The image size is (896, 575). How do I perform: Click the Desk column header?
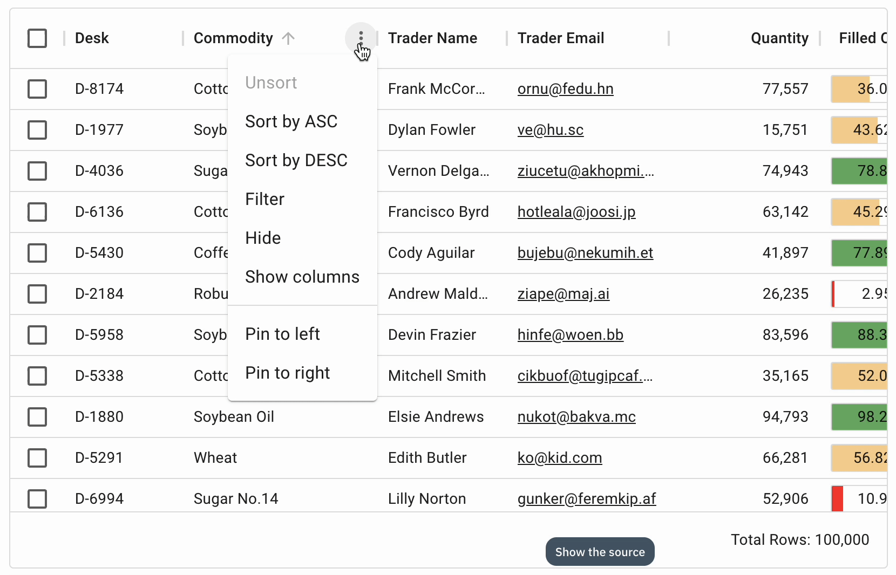tap(92, 38)
